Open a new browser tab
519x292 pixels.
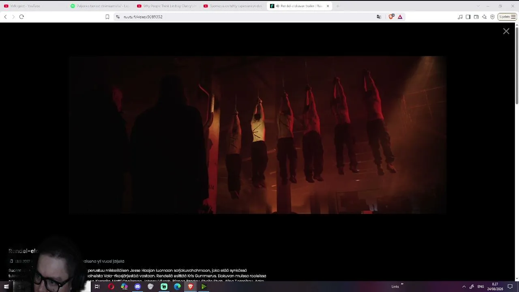click(x=338, y=6)
